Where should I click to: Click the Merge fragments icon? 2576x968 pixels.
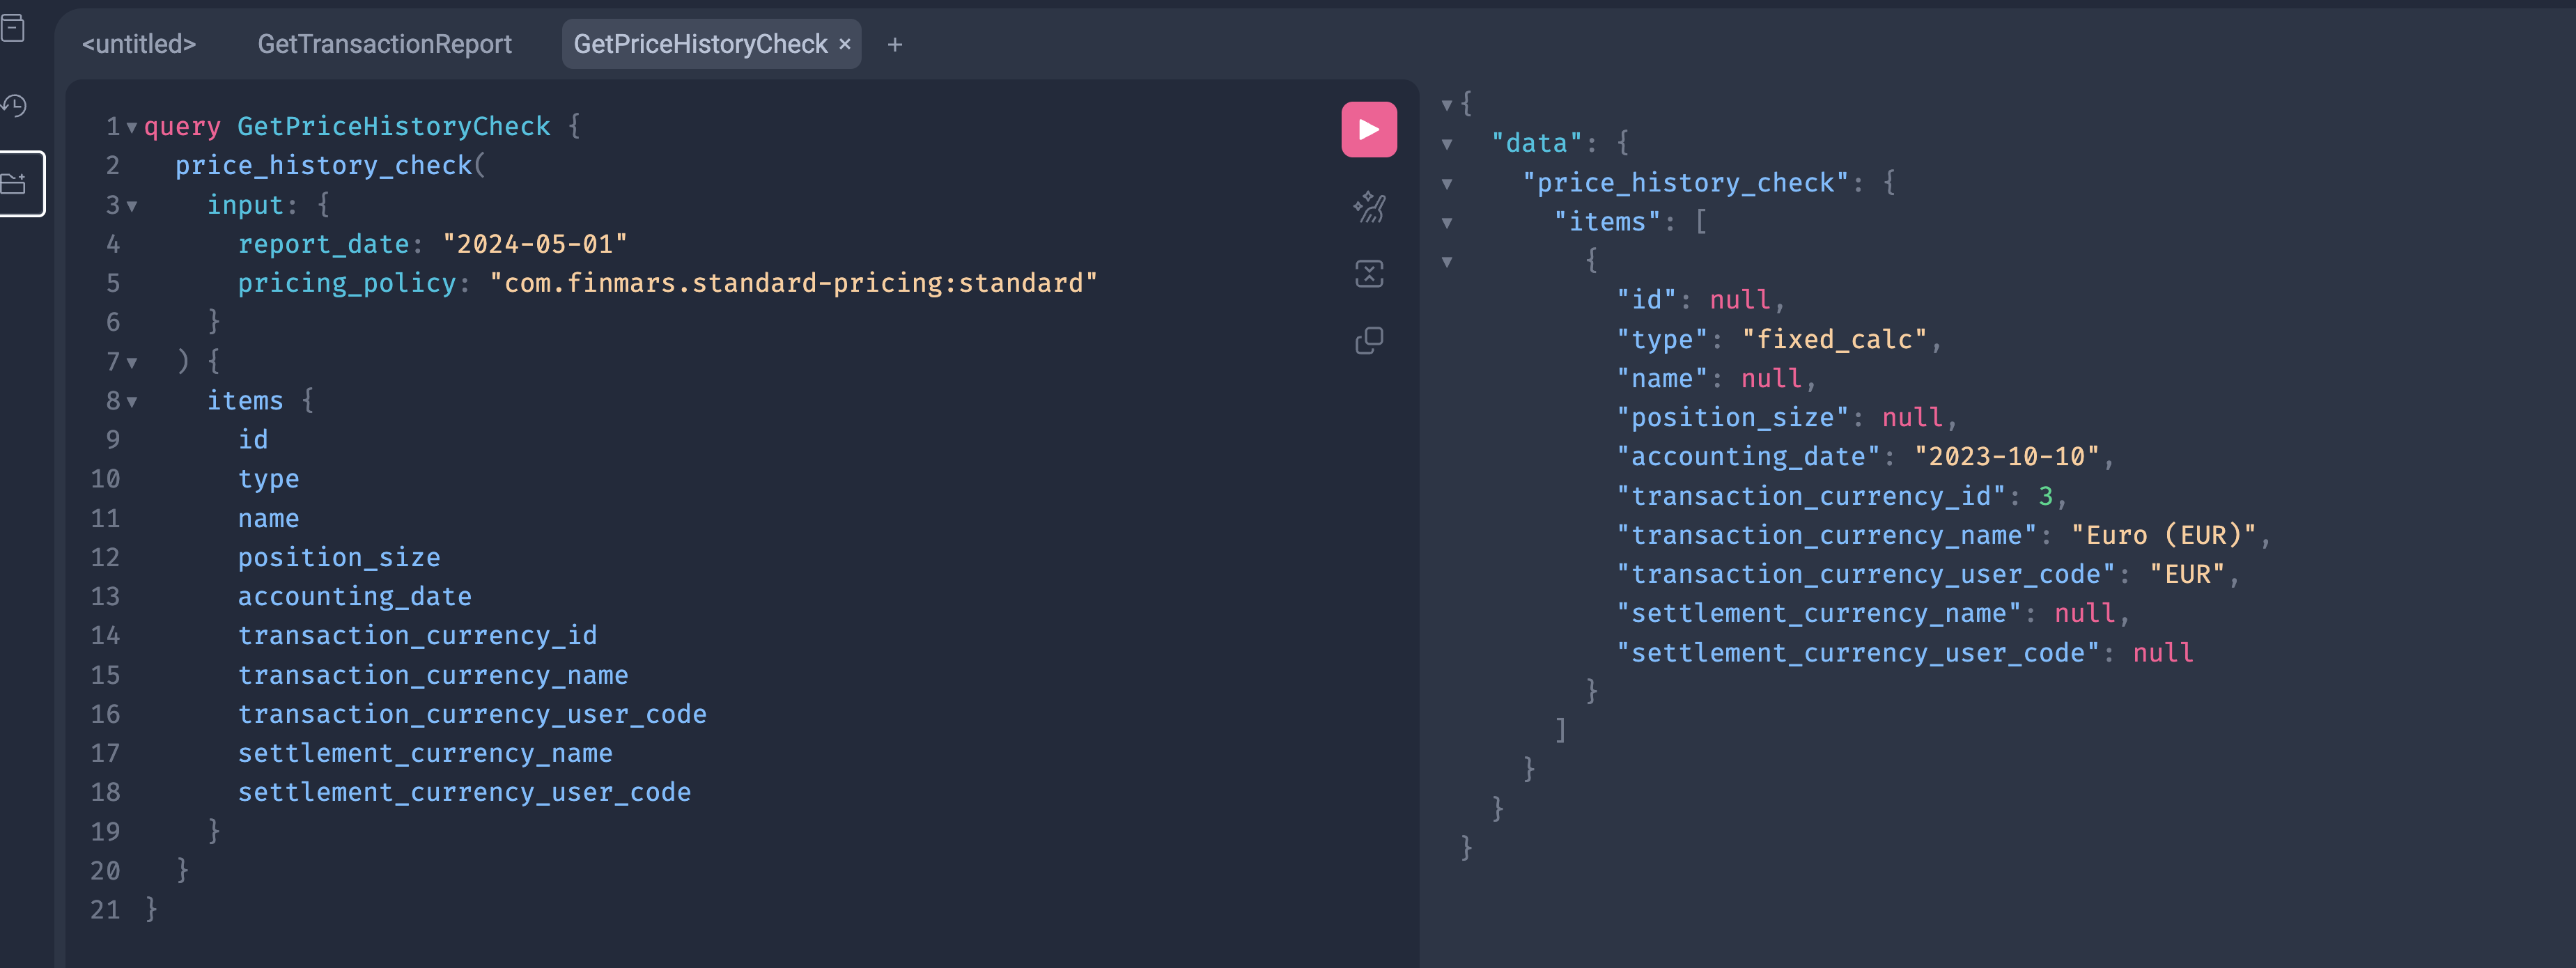click(1368, 273)
